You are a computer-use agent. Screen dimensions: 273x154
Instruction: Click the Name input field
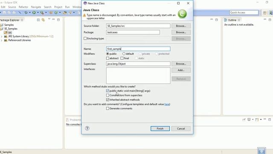(138, 49)
